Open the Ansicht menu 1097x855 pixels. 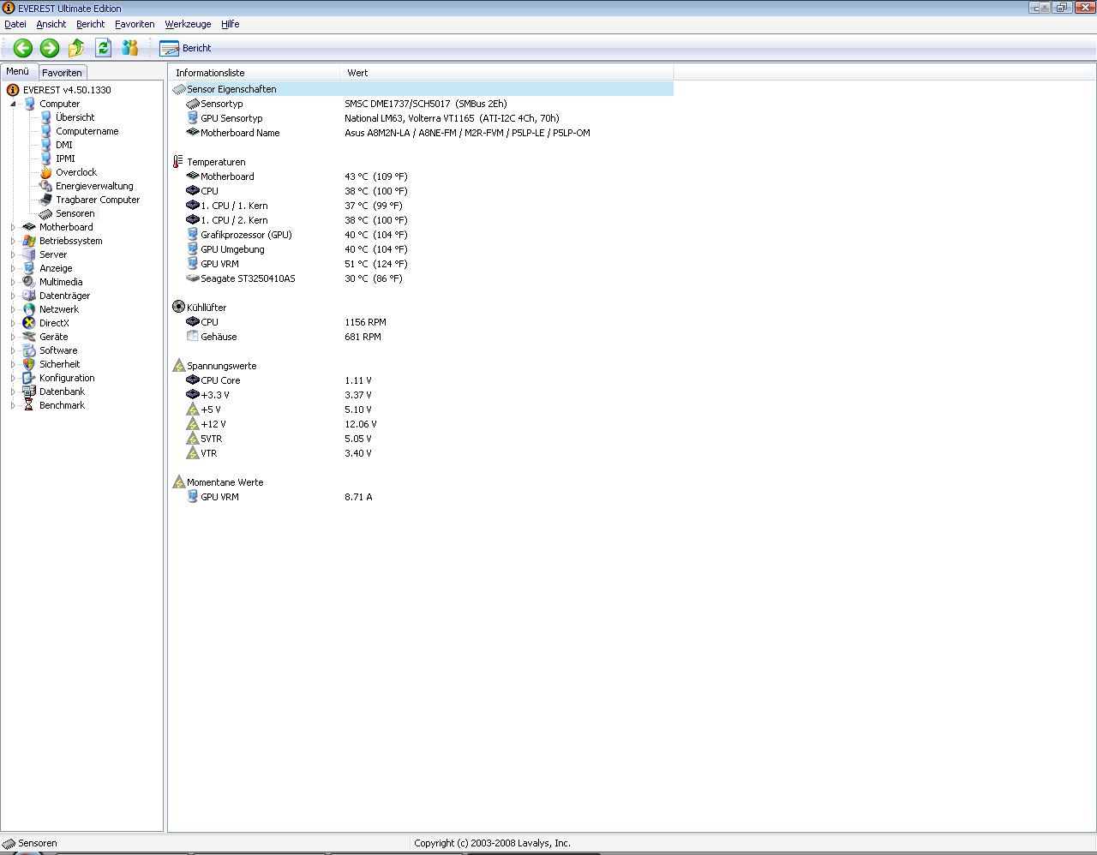(x=51, y=24)
